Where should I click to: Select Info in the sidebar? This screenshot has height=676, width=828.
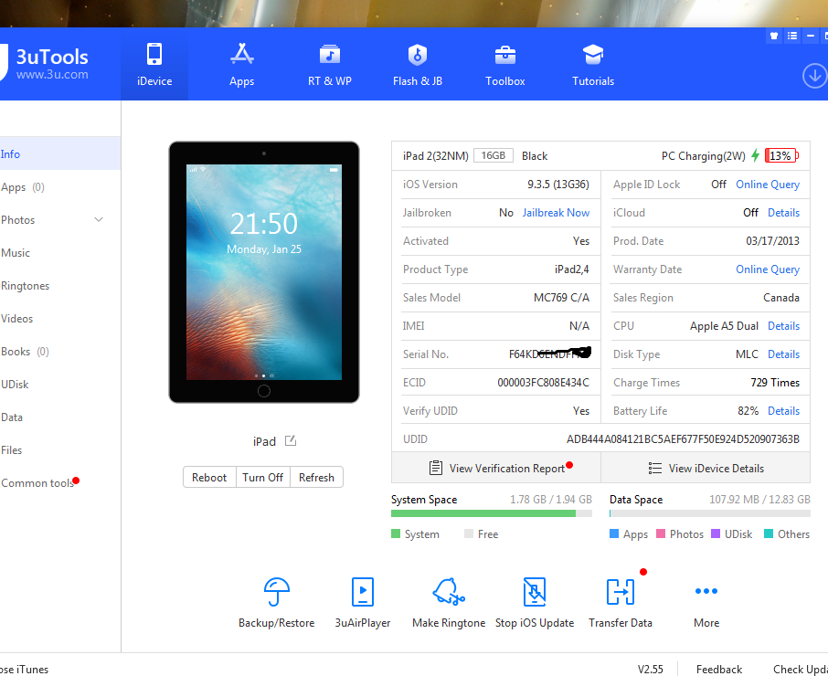click(x=60, y=153)
